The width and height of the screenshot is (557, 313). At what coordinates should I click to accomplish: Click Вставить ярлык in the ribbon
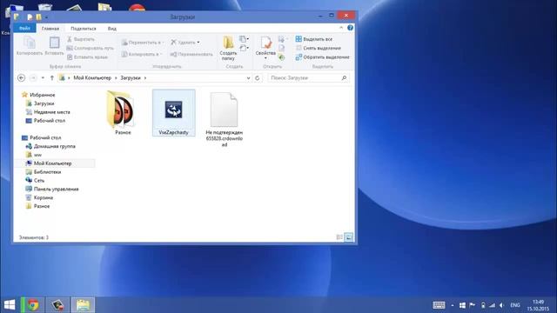tap(87, 57)
